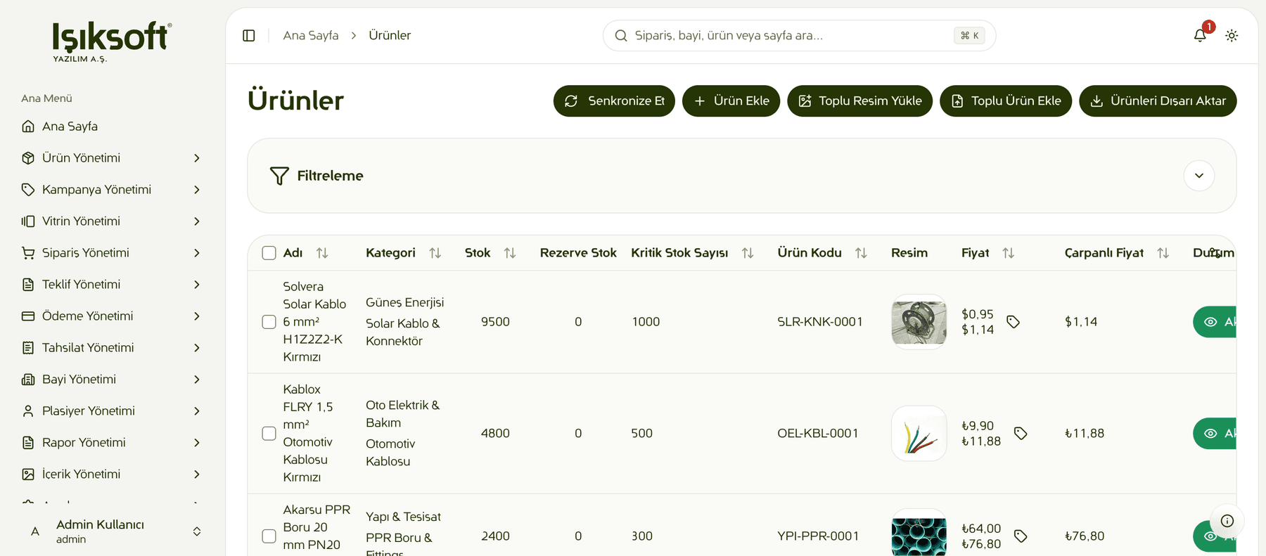The image size is (1266, 556).
Task: Click the price tag icon in the OEL-KBL-0001 row
Action: 1021,434
